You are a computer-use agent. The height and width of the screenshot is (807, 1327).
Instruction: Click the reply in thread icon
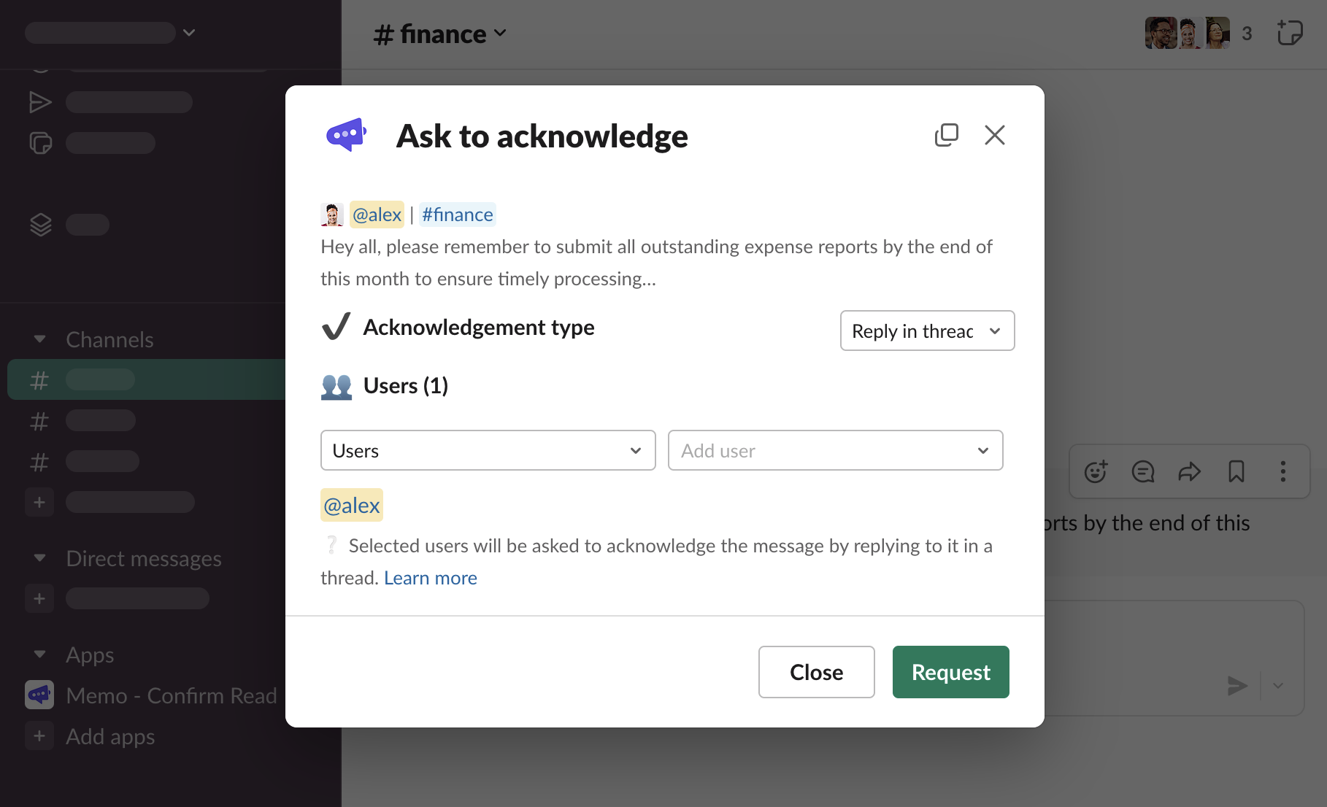pos(1142,471)
